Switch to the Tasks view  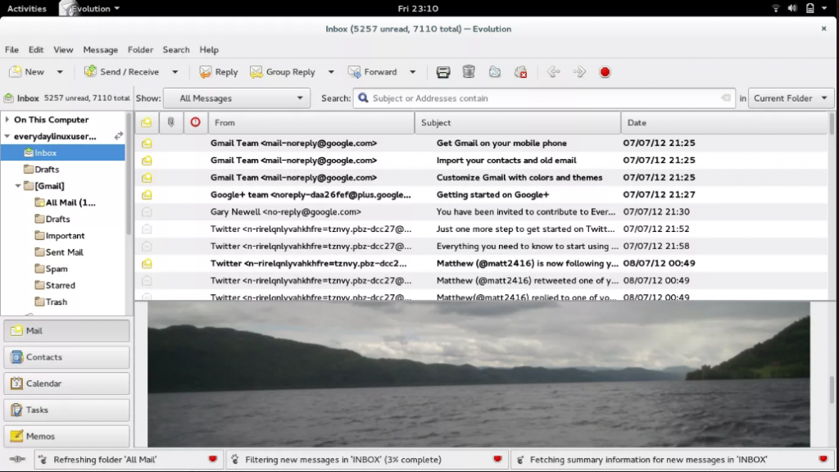point(66,410)
